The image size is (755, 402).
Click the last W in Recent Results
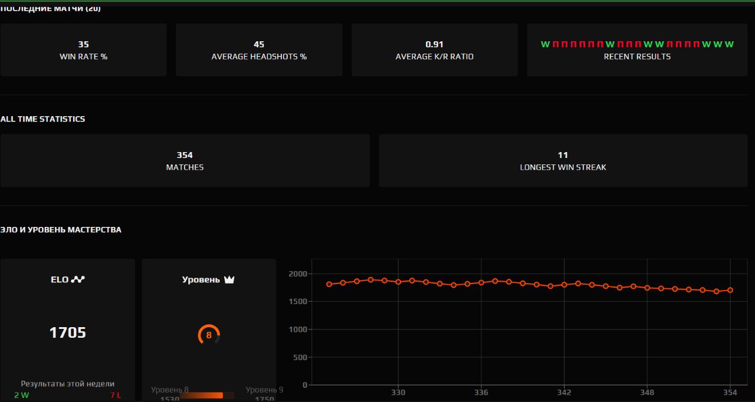click(730, 44)
